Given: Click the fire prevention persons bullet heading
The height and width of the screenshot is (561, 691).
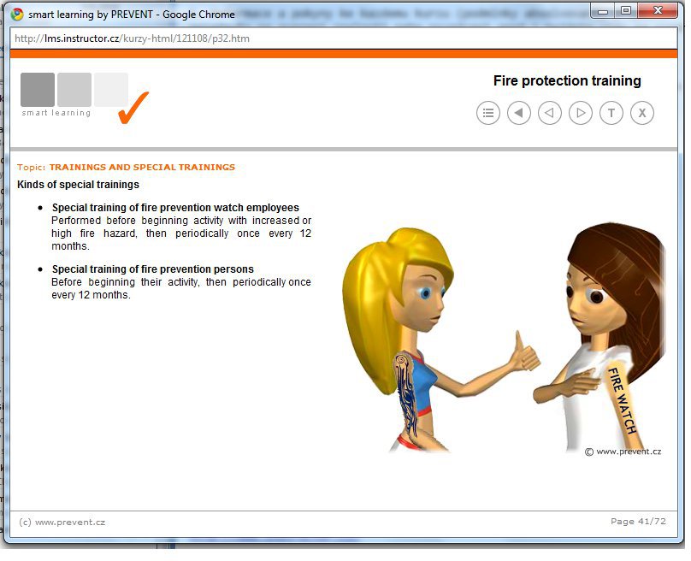Looking at the screenshot, I should coord(152,269).
